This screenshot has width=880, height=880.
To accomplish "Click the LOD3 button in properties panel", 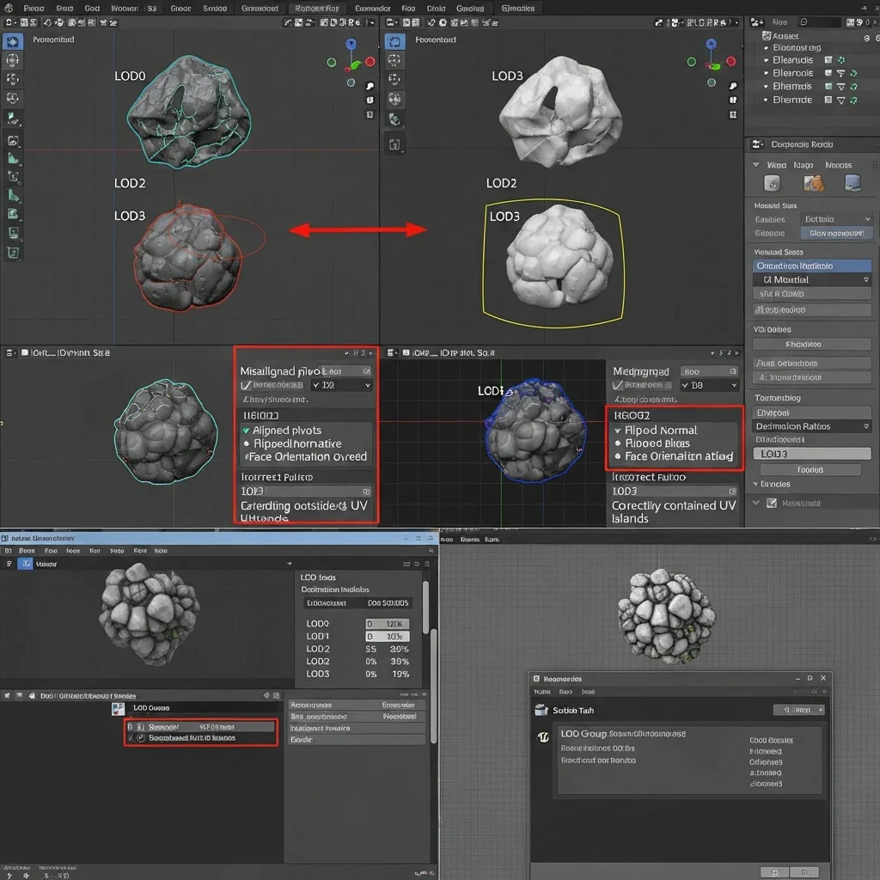I will click(x=812, y=453).
